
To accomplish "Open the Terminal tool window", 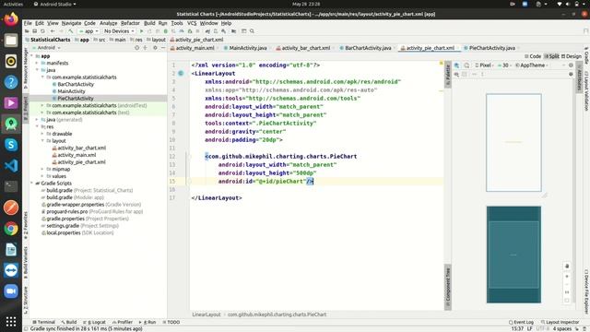I will (43, 322).
